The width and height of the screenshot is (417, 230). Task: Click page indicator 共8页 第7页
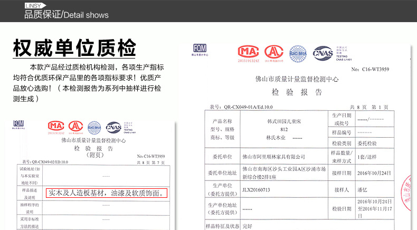click(151, 162)
